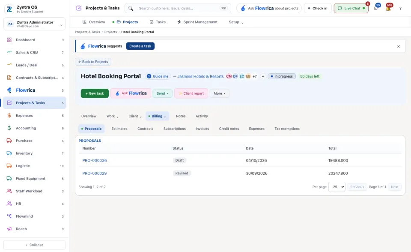Image resolution: width=411 pixels, height=252 pixels.
Task: Open the More dropdown
Action: point(219,93)
